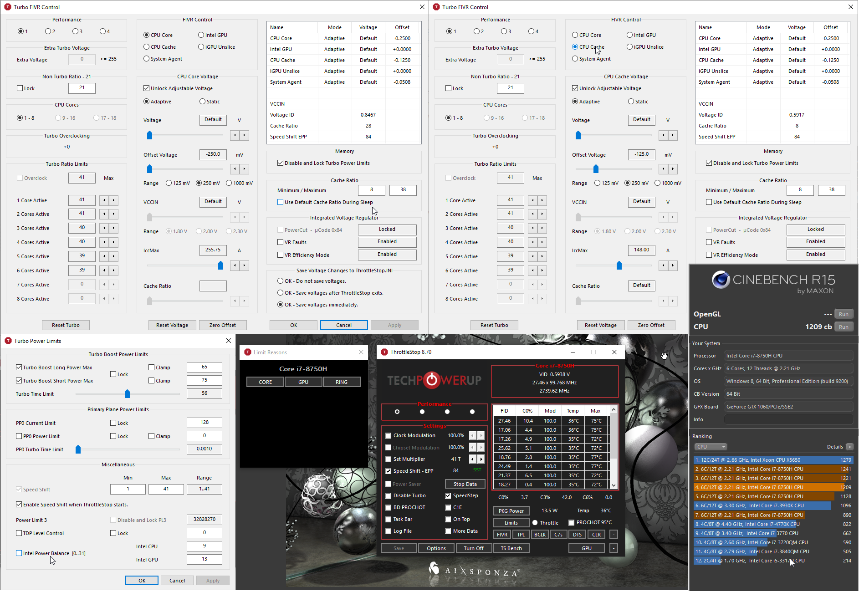
Task: Enable Use Default Cache Ratio During Sleep left
Action: tap(281, 202)
